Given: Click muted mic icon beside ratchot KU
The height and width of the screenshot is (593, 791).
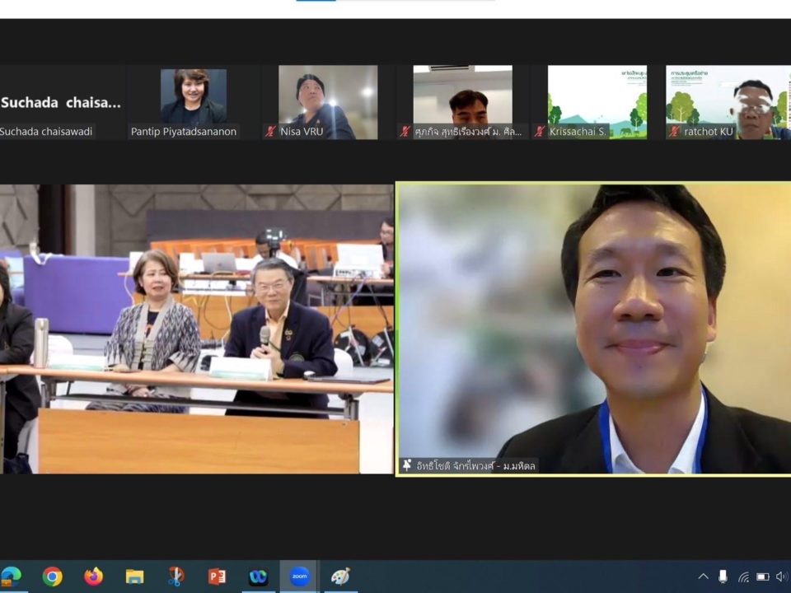Looking at the screenshot, I should click(674, 132).
